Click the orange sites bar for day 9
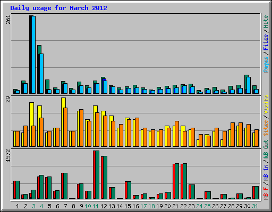The width and height of the screenshot is (272, 212). coord(81,128)
